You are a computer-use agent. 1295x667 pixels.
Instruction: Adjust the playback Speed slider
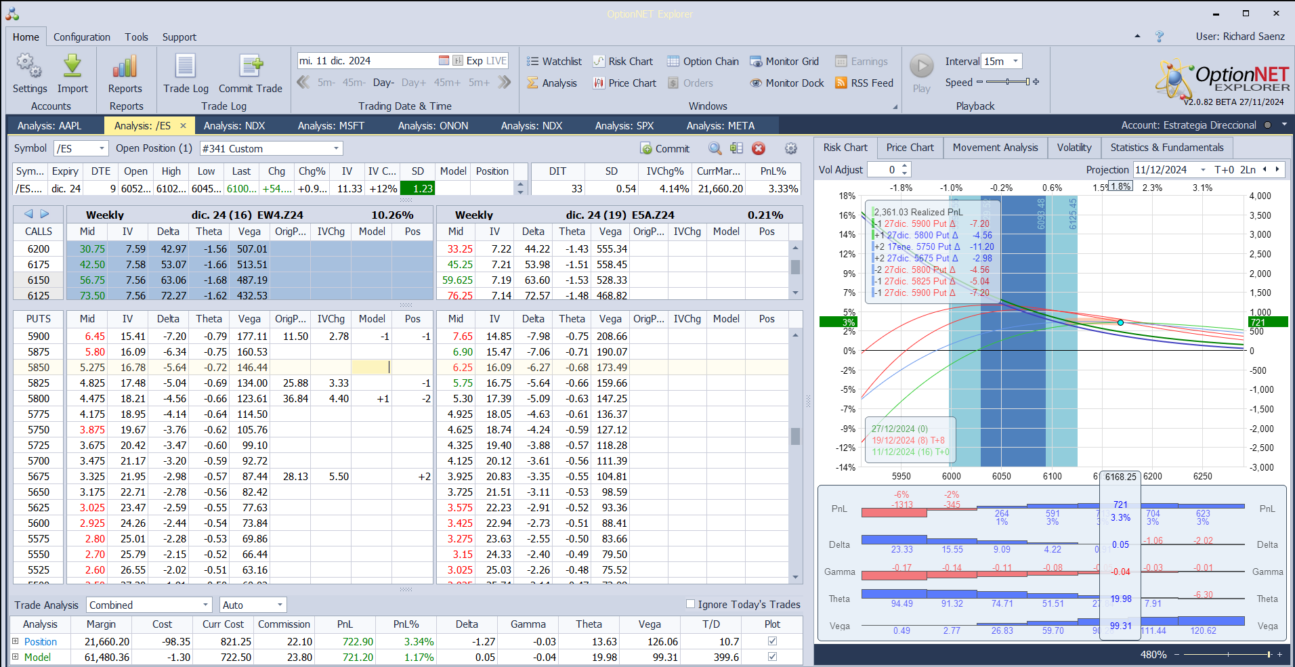[1008, 82]
